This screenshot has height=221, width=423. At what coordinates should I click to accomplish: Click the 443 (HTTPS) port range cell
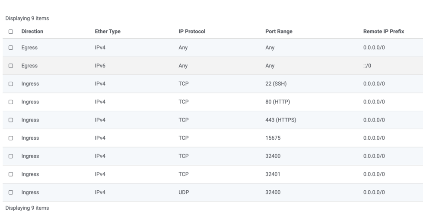(280, 120)
